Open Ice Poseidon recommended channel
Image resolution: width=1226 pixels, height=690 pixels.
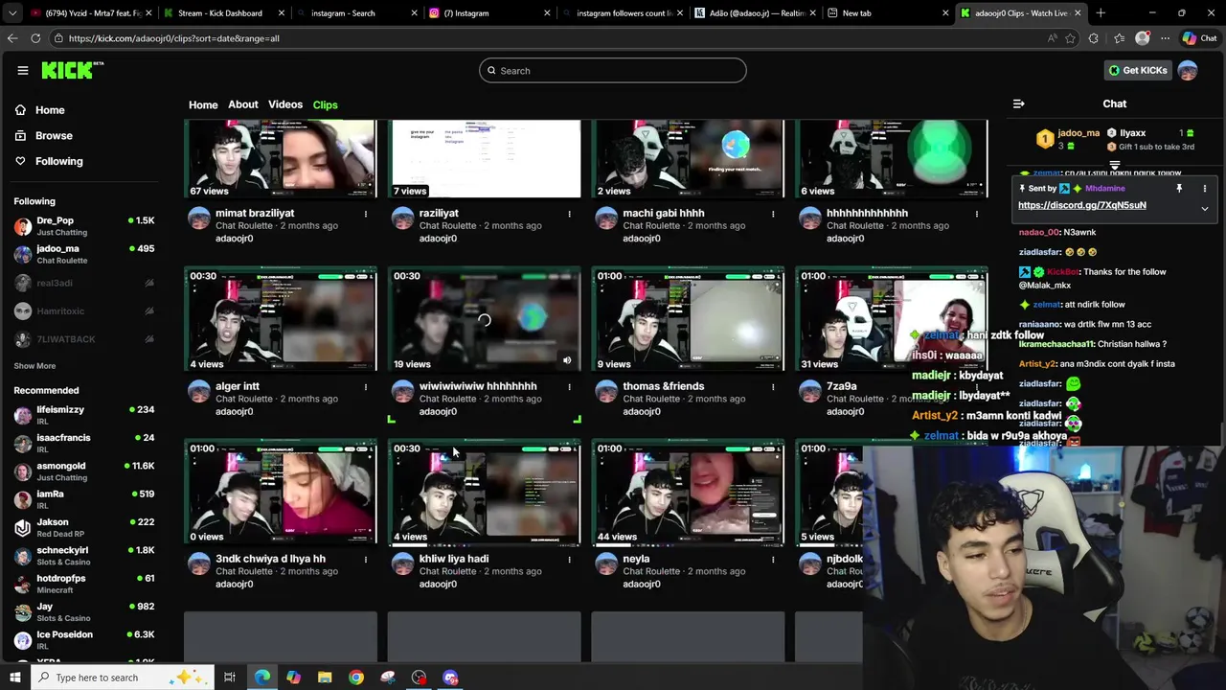point(84,639)
